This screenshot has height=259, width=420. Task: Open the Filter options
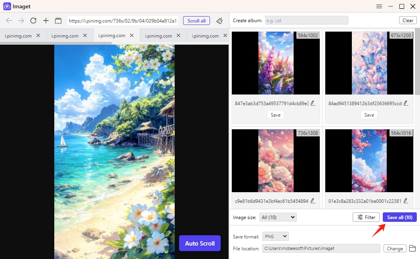(366, 217)
